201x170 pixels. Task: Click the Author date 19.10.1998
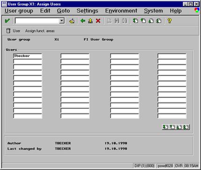click(x=116, y=143)
